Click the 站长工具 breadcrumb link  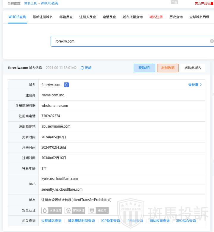pyautogui.click(x=30, y=3)
